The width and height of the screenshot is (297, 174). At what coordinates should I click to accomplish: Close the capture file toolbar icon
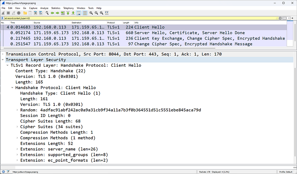click(35, 13)
